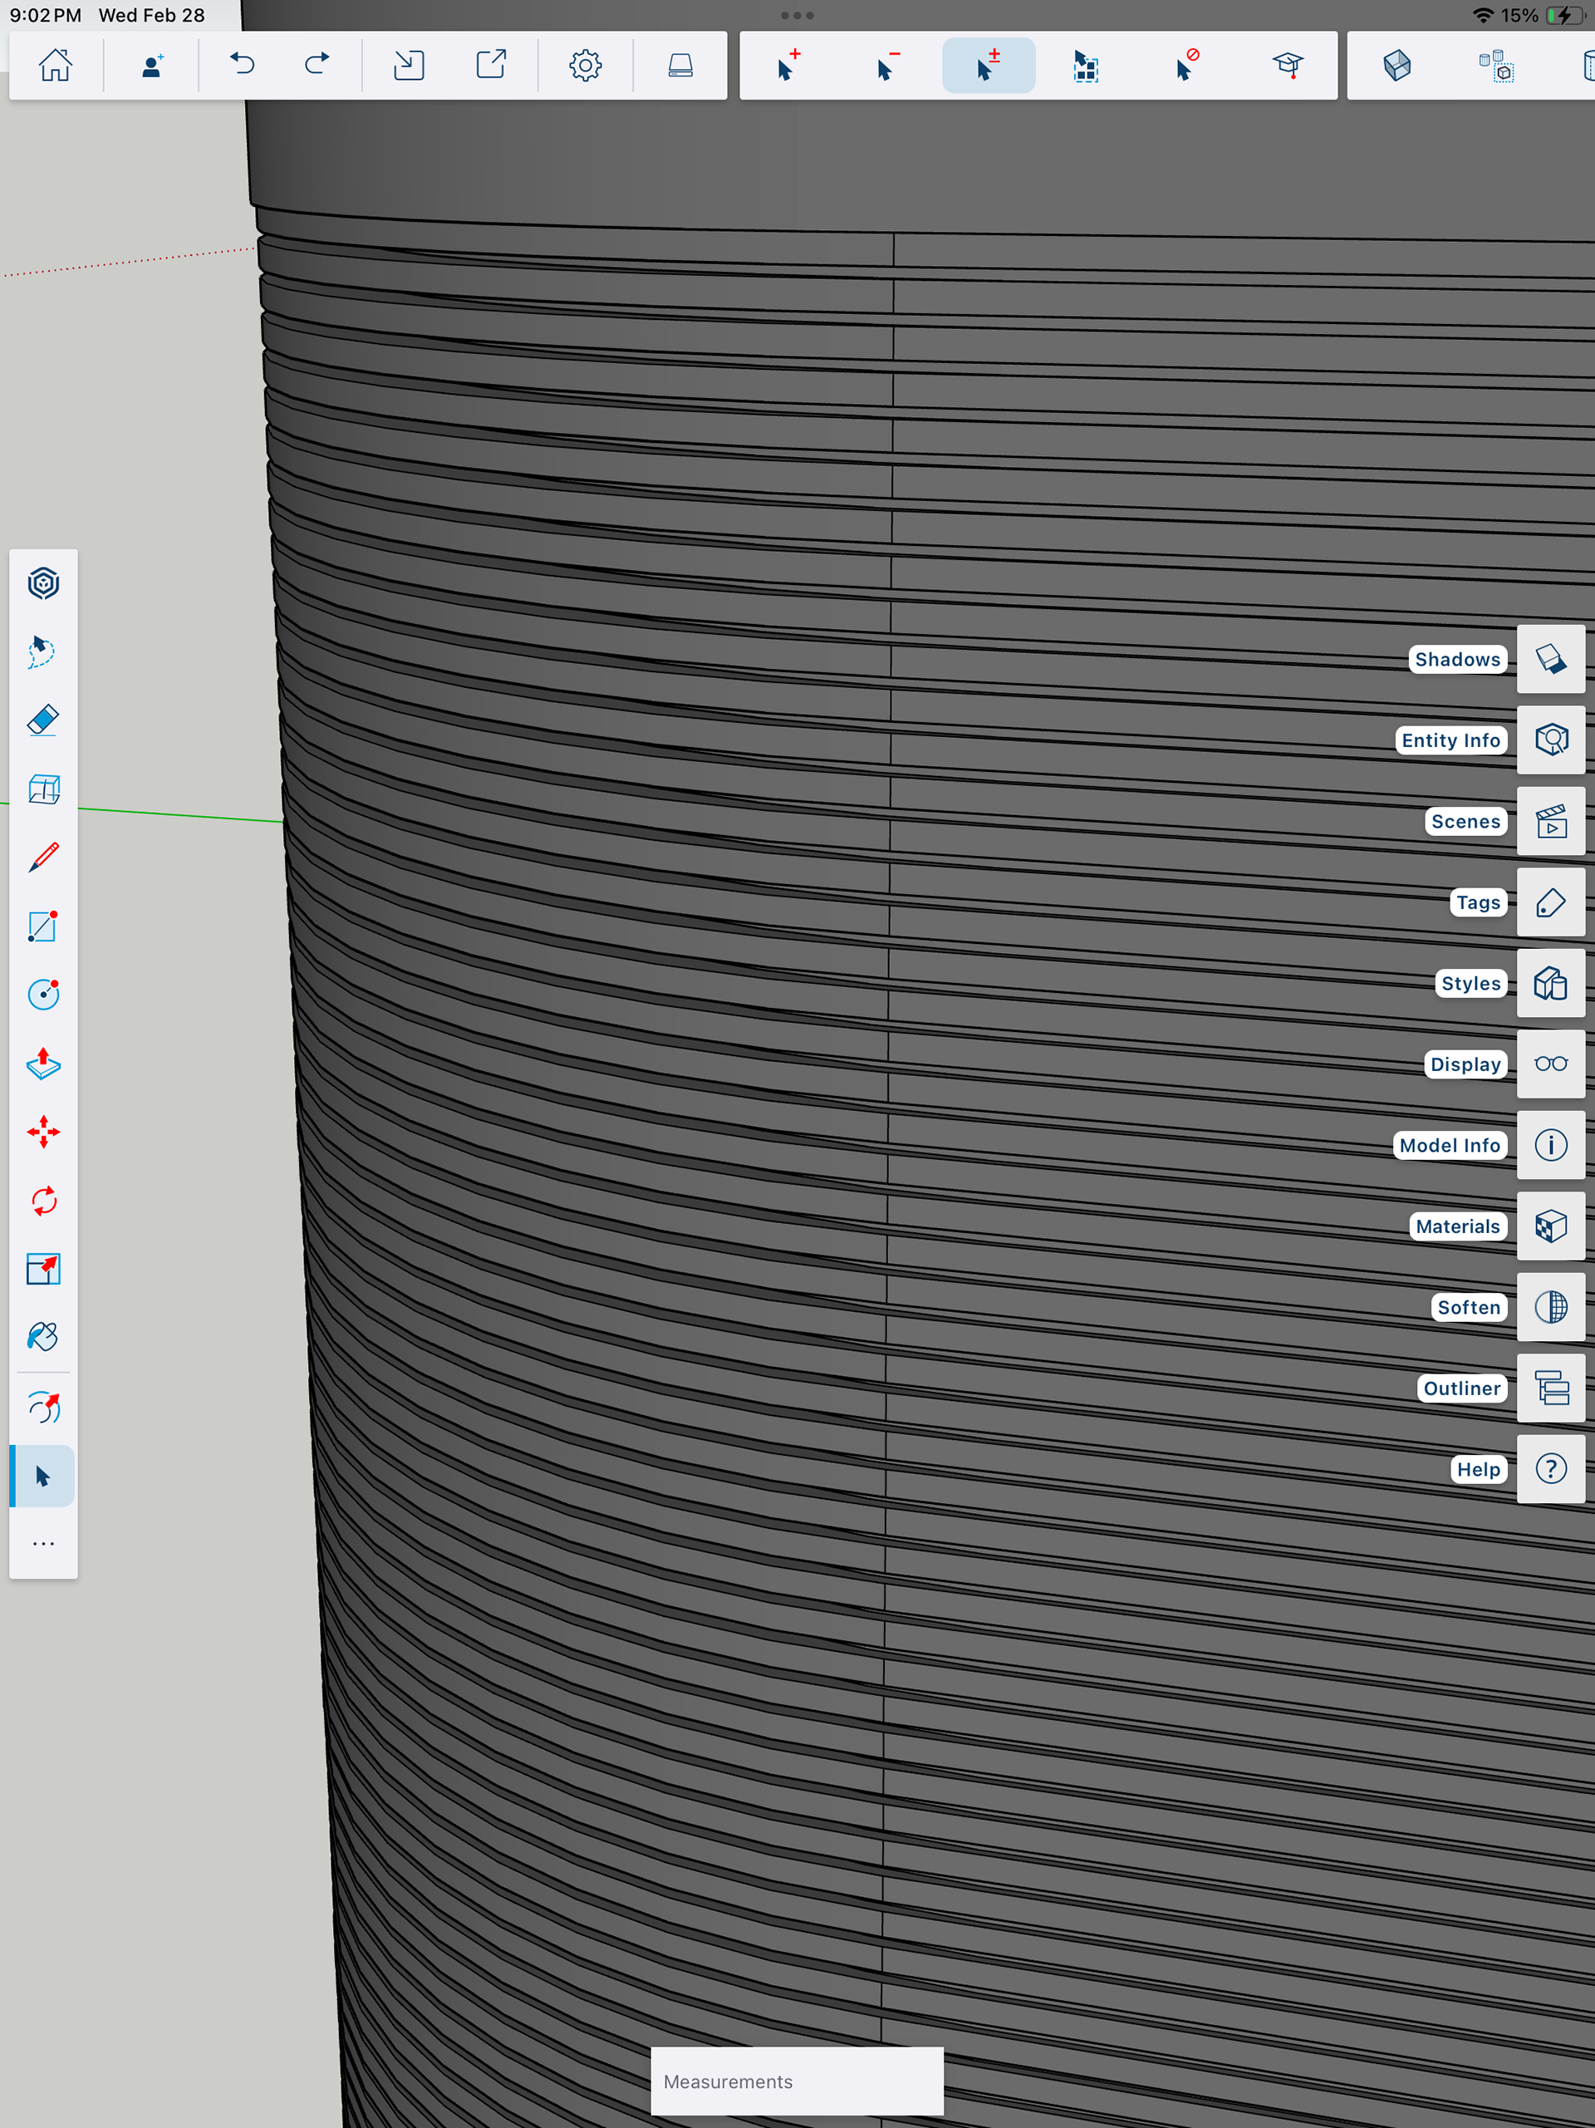Toggle the add/subtract selection mode

coord(988,66)
